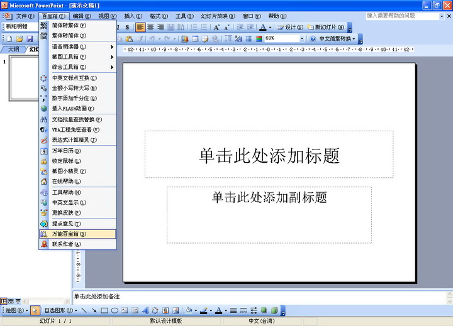Open the Design (设计) task pane
The height and width of the screenshot is (326, 453).
(x=290, y=27)
